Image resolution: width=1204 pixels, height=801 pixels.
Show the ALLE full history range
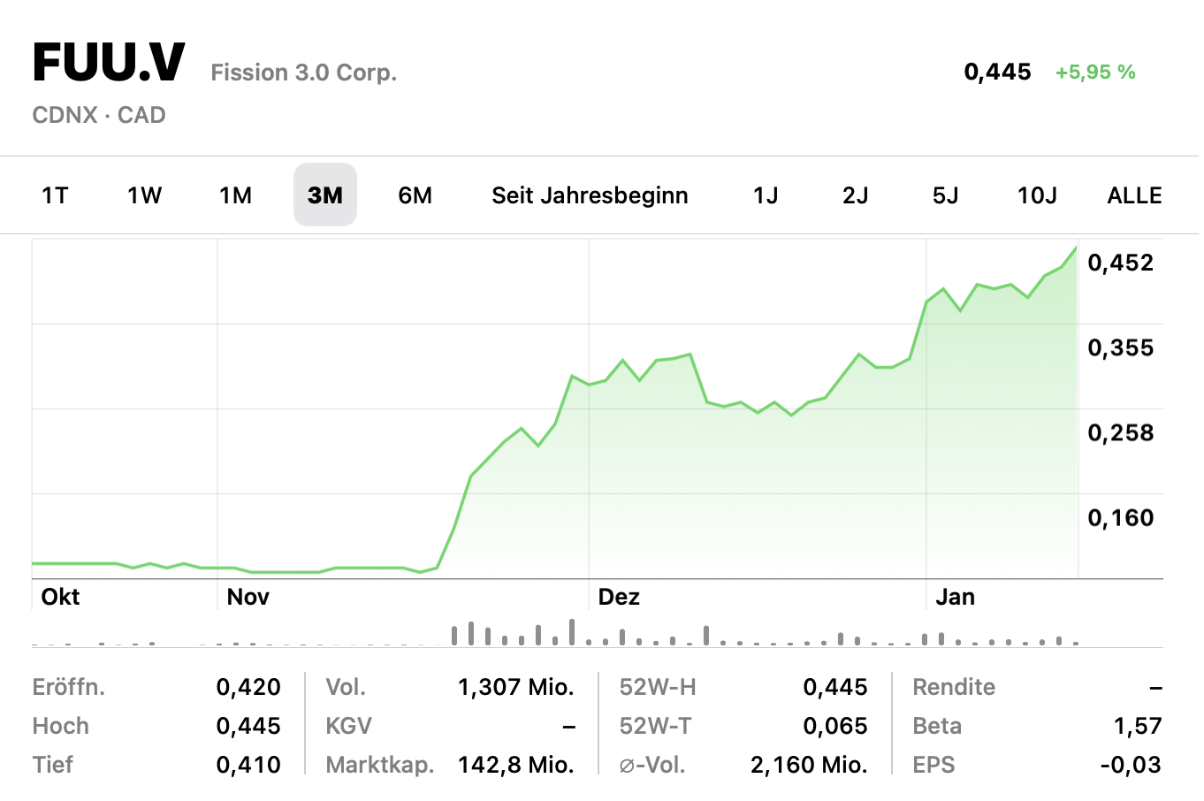tap(1134, 195)
